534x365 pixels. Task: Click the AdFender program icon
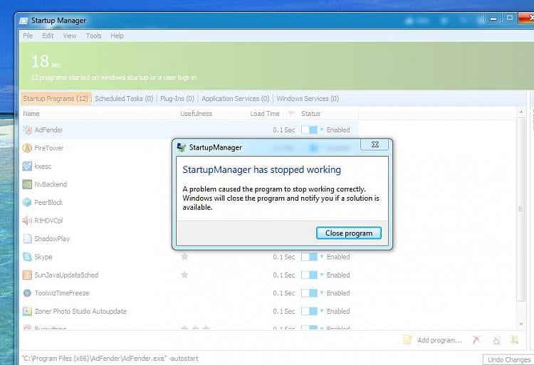27,130
